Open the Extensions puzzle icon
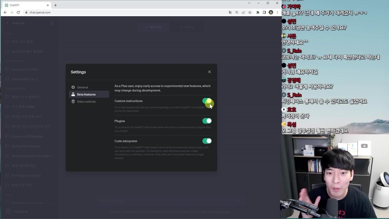The width and height of the screenshot is (389, 219). [x=258, y=12]
